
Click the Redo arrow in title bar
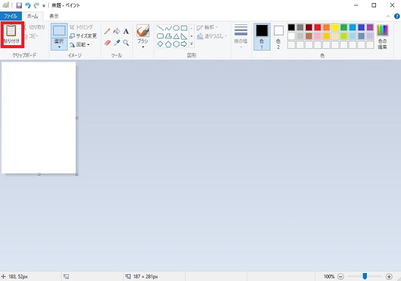pyautogui.click(x=36, y=5)
